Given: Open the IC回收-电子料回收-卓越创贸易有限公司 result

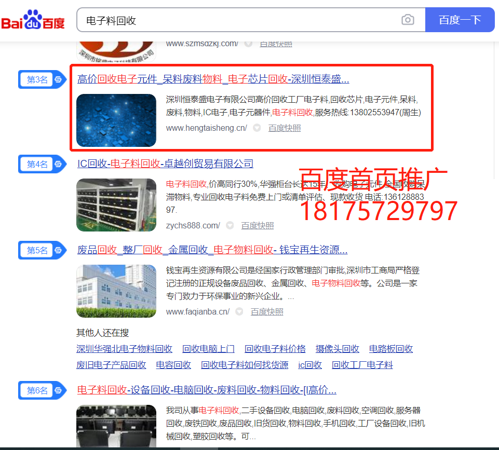Looking at the screenshot, I should [x=165, y=163].
